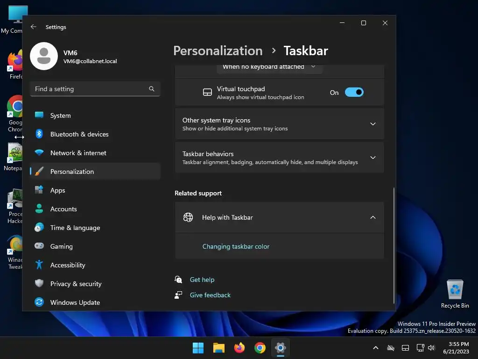Open Network & internet settings category

[95, 153]
